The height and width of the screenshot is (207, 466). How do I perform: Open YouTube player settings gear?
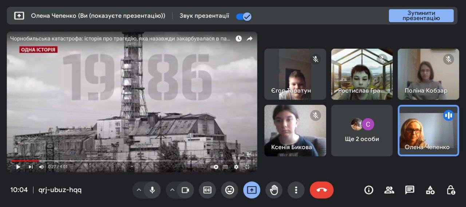click(236, 167)
